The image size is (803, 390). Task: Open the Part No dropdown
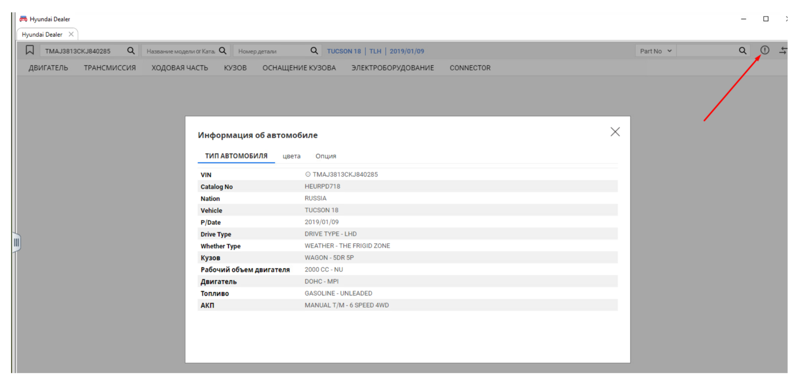[655, 51]
